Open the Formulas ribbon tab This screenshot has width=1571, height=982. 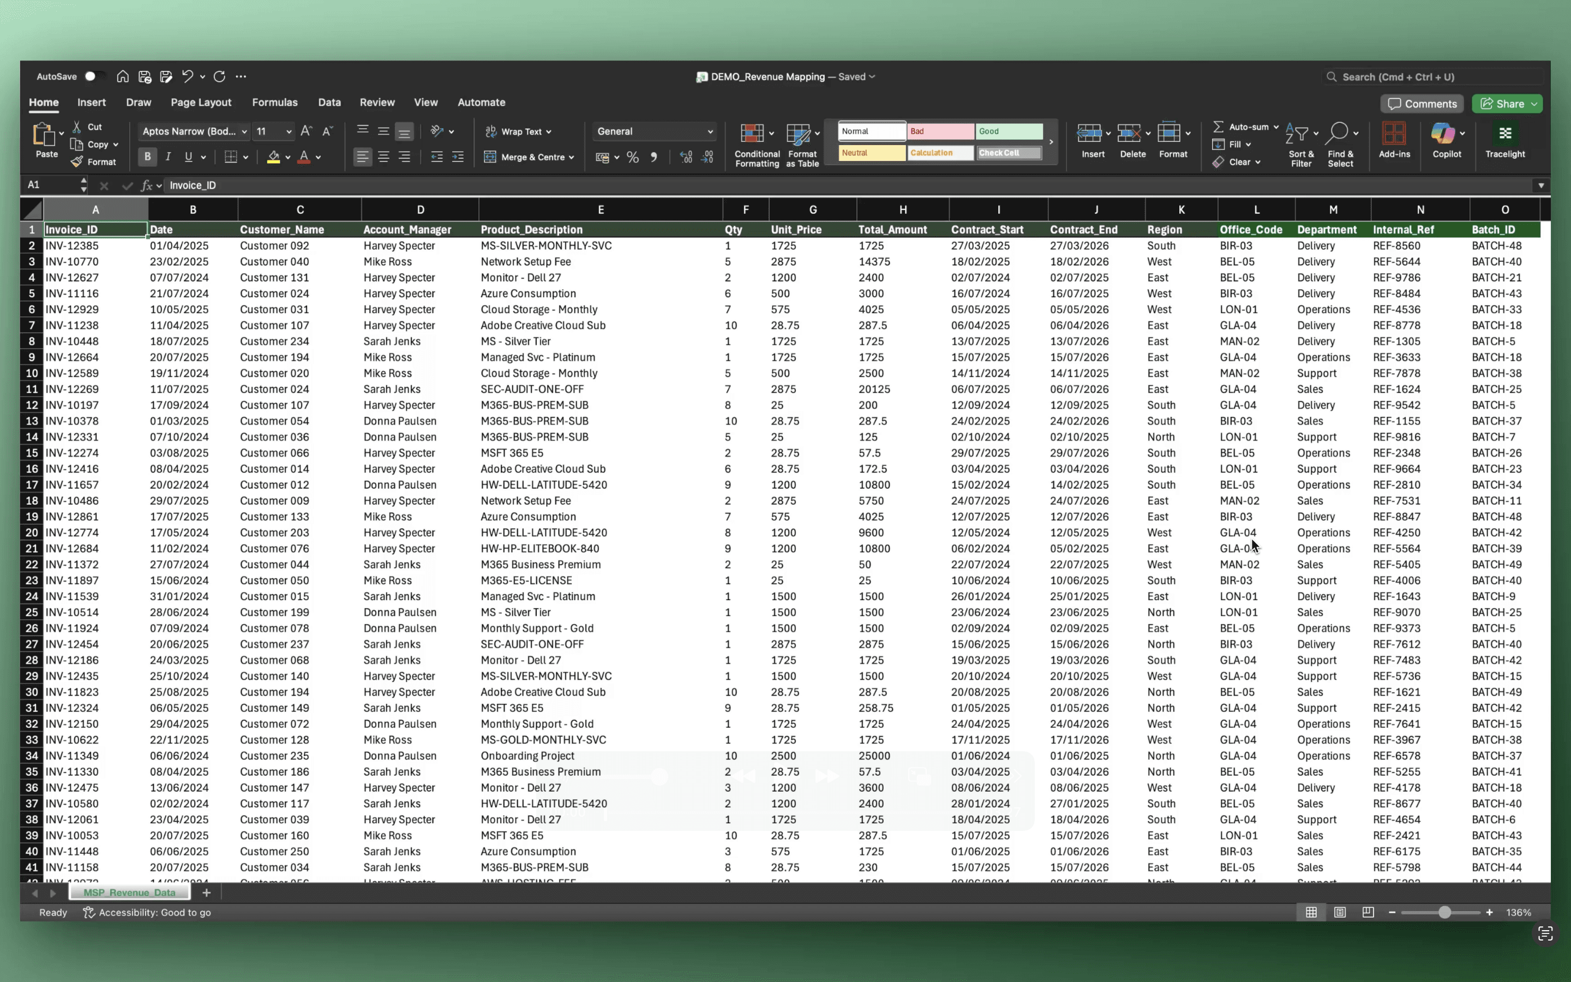point(274,103)
